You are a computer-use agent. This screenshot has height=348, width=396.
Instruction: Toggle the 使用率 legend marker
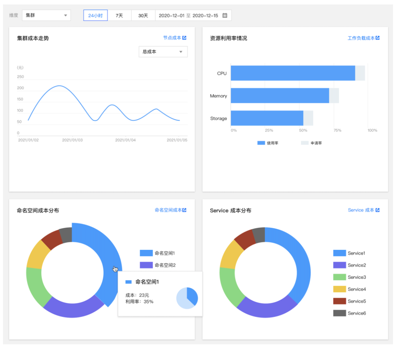click(x=261, y=143)
